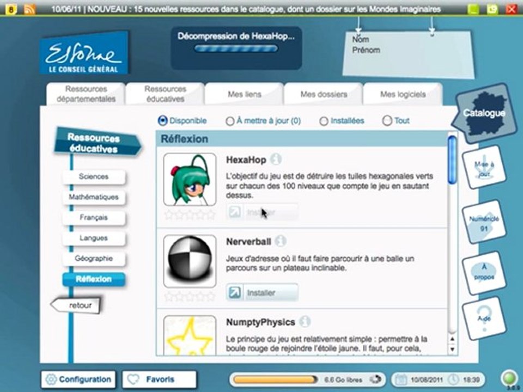Switch to the Mes liens tab

244,94
